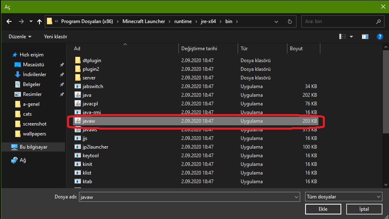The width and height of the screenshot is (389, 219).
Task: Select Bu bilgisayar in sidebar
Action: coord(33,147)
